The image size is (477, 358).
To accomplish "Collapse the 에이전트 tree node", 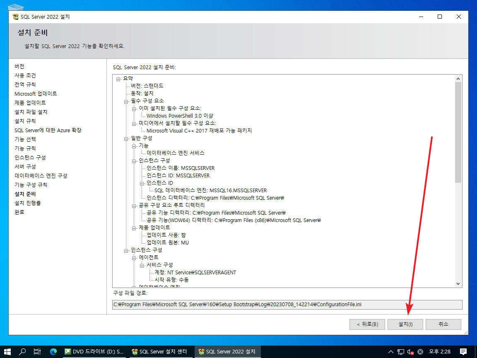I will [x=134, y=258].
